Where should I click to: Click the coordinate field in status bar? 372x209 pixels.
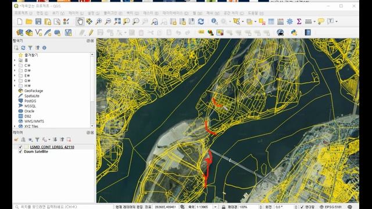click(x=165, y=207)
